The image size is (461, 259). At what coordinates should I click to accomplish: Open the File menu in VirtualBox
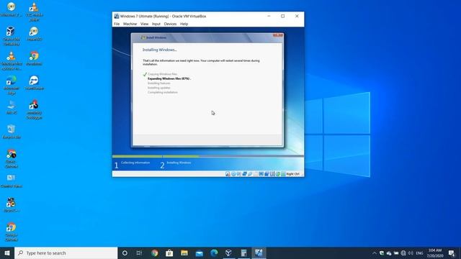tap(117, 24)
